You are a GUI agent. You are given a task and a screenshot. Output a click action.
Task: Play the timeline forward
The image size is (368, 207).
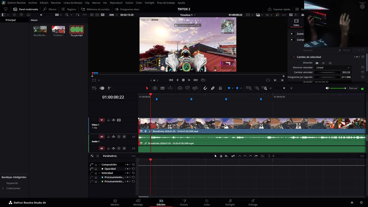(x=189, y=80)
